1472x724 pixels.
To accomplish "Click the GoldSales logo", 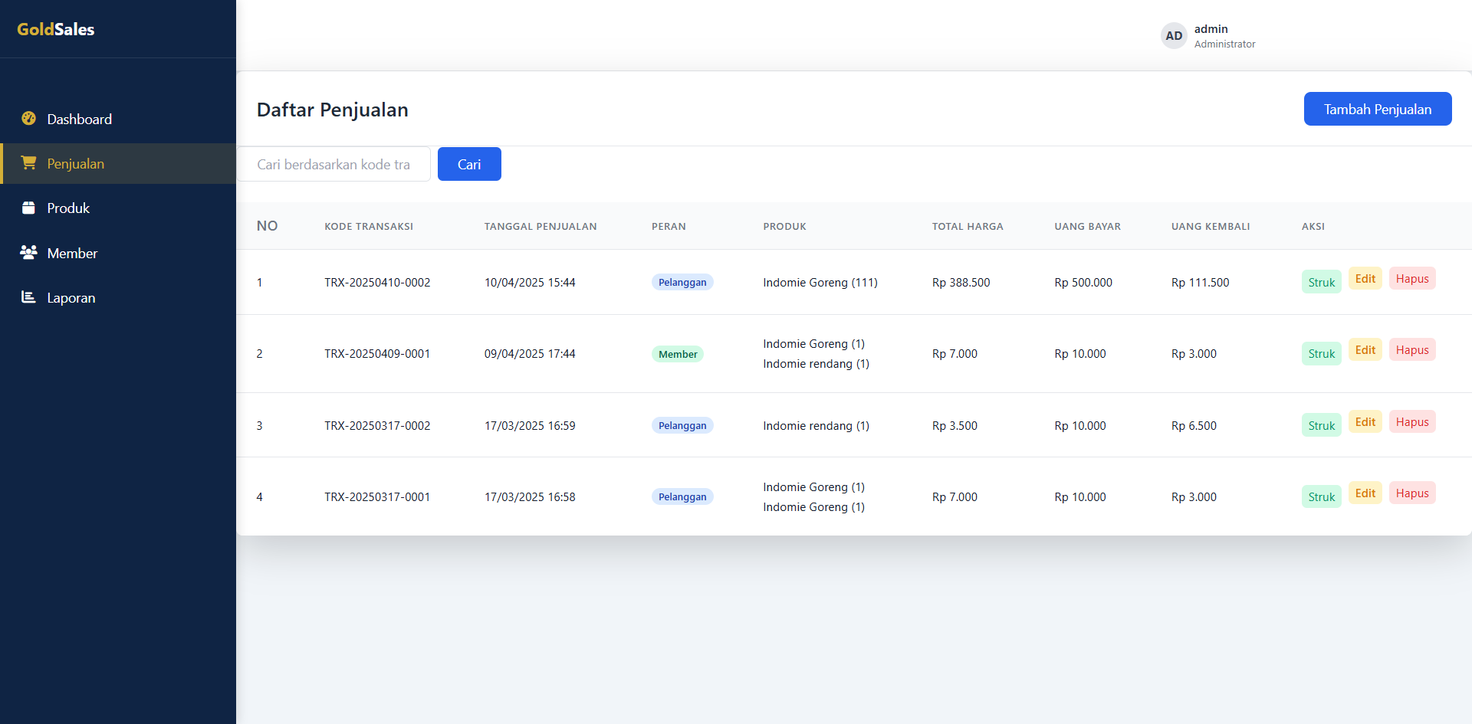I will (x=56, y=29).
